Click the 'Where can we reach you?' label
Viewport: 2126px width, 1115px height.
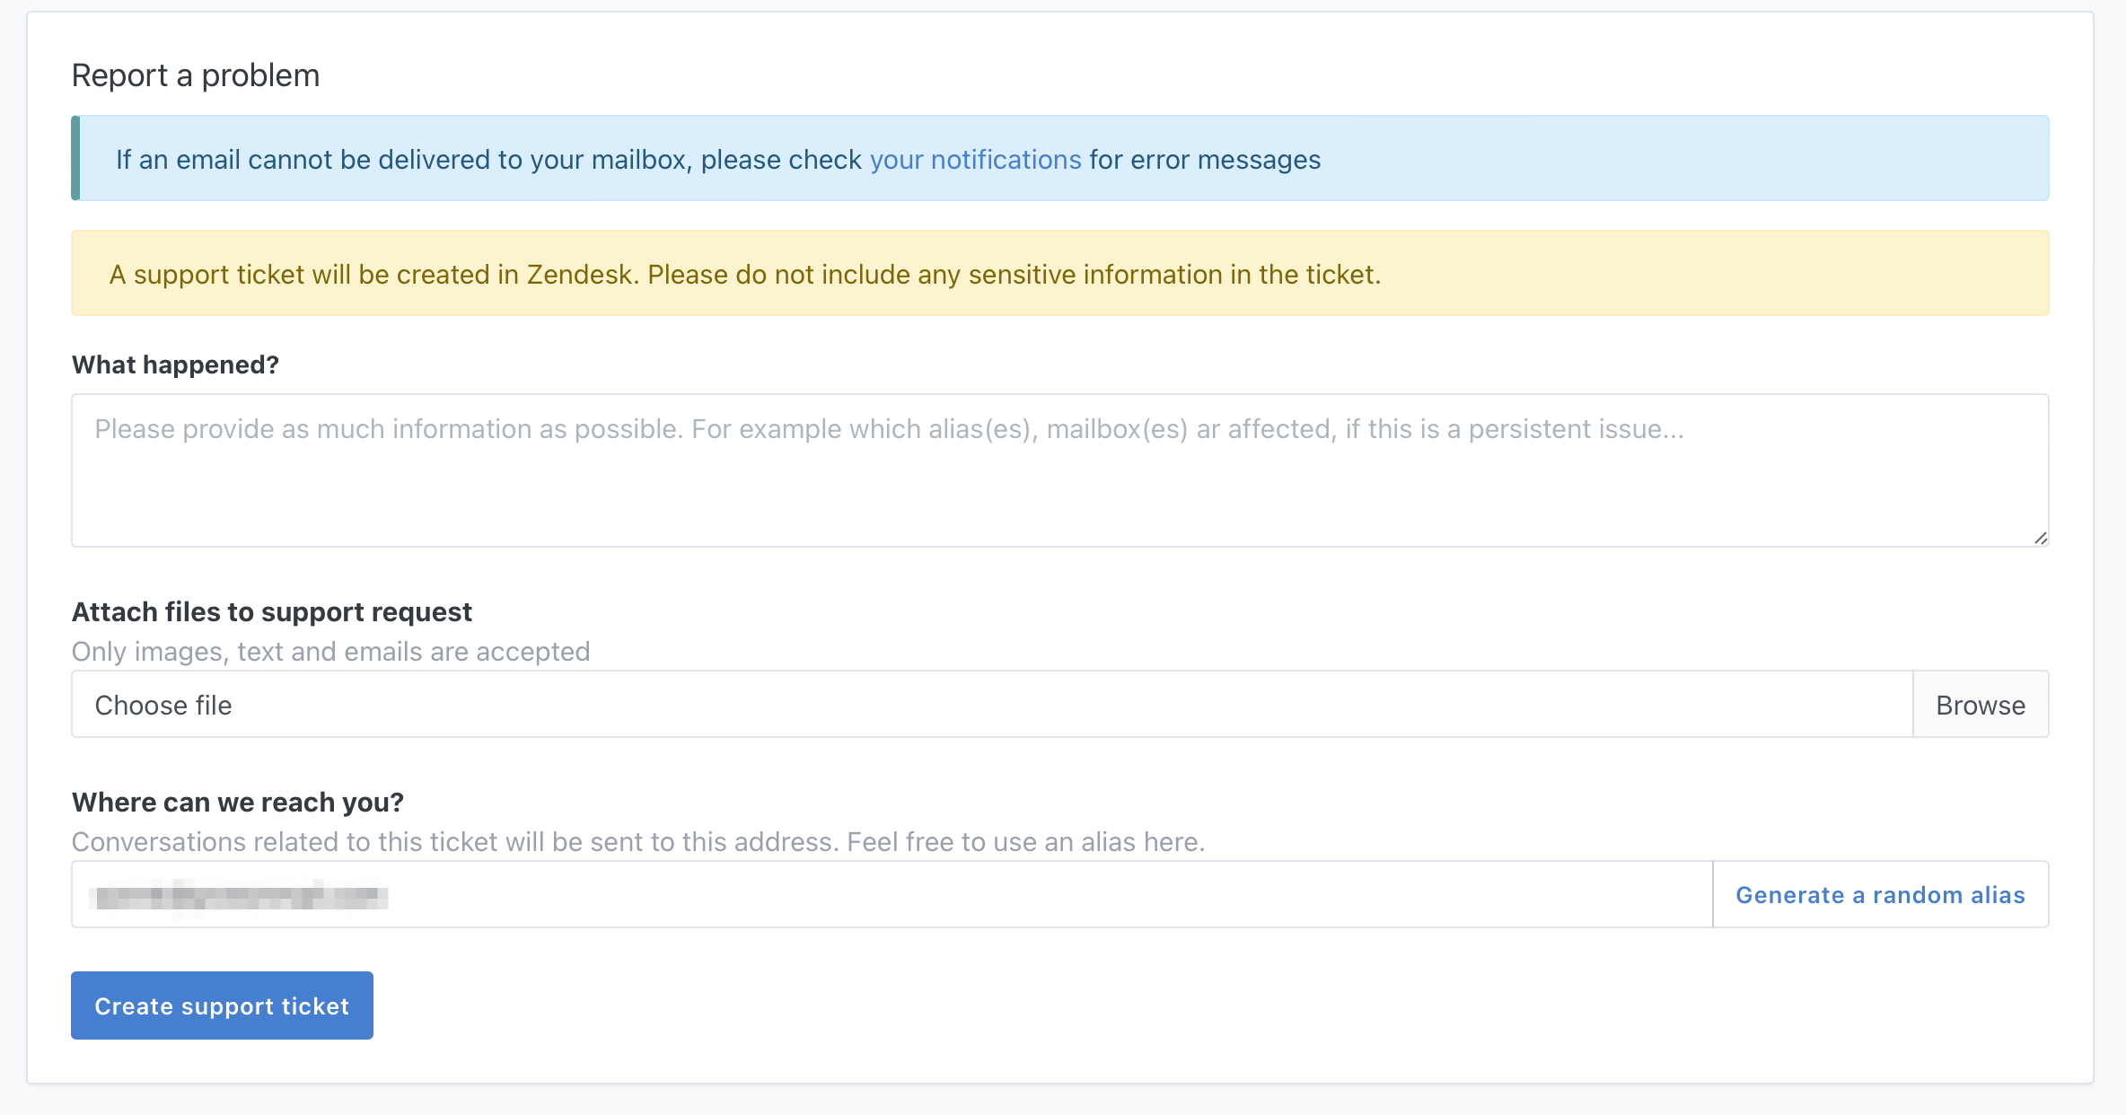237,802
